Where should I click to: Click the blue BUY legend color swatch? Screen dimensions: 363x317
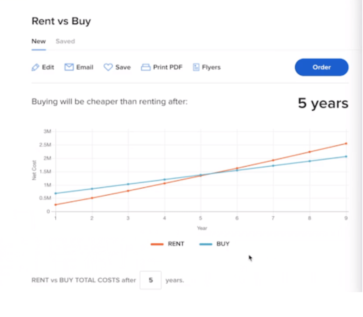click(x=206, y=244)
